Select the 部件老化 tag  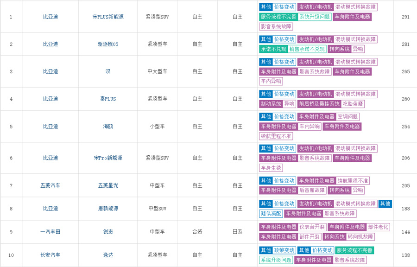click(378, 227)
